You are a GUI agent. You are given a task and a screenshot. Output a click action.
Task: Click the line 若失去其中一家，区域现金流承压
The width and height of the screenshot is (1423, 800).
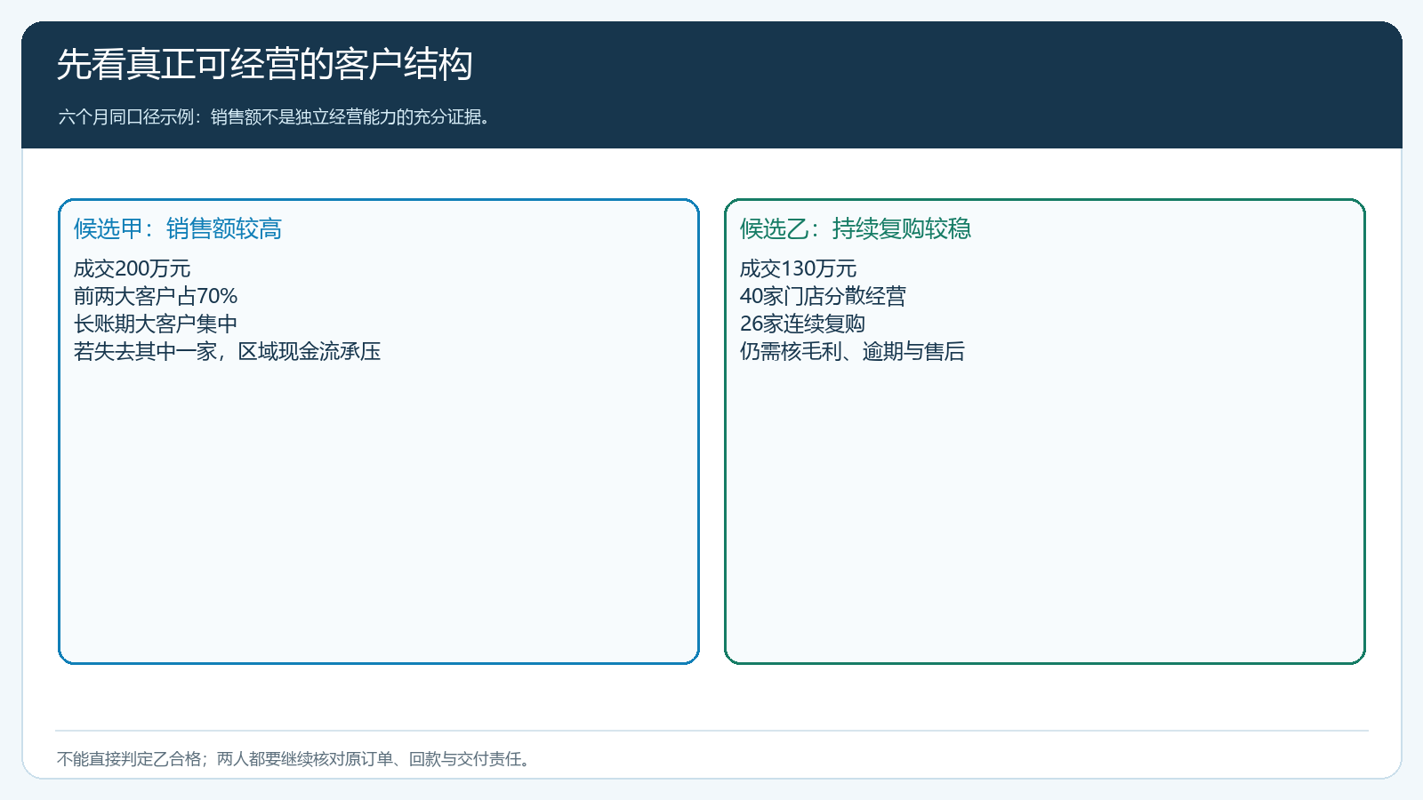(228, 351)
